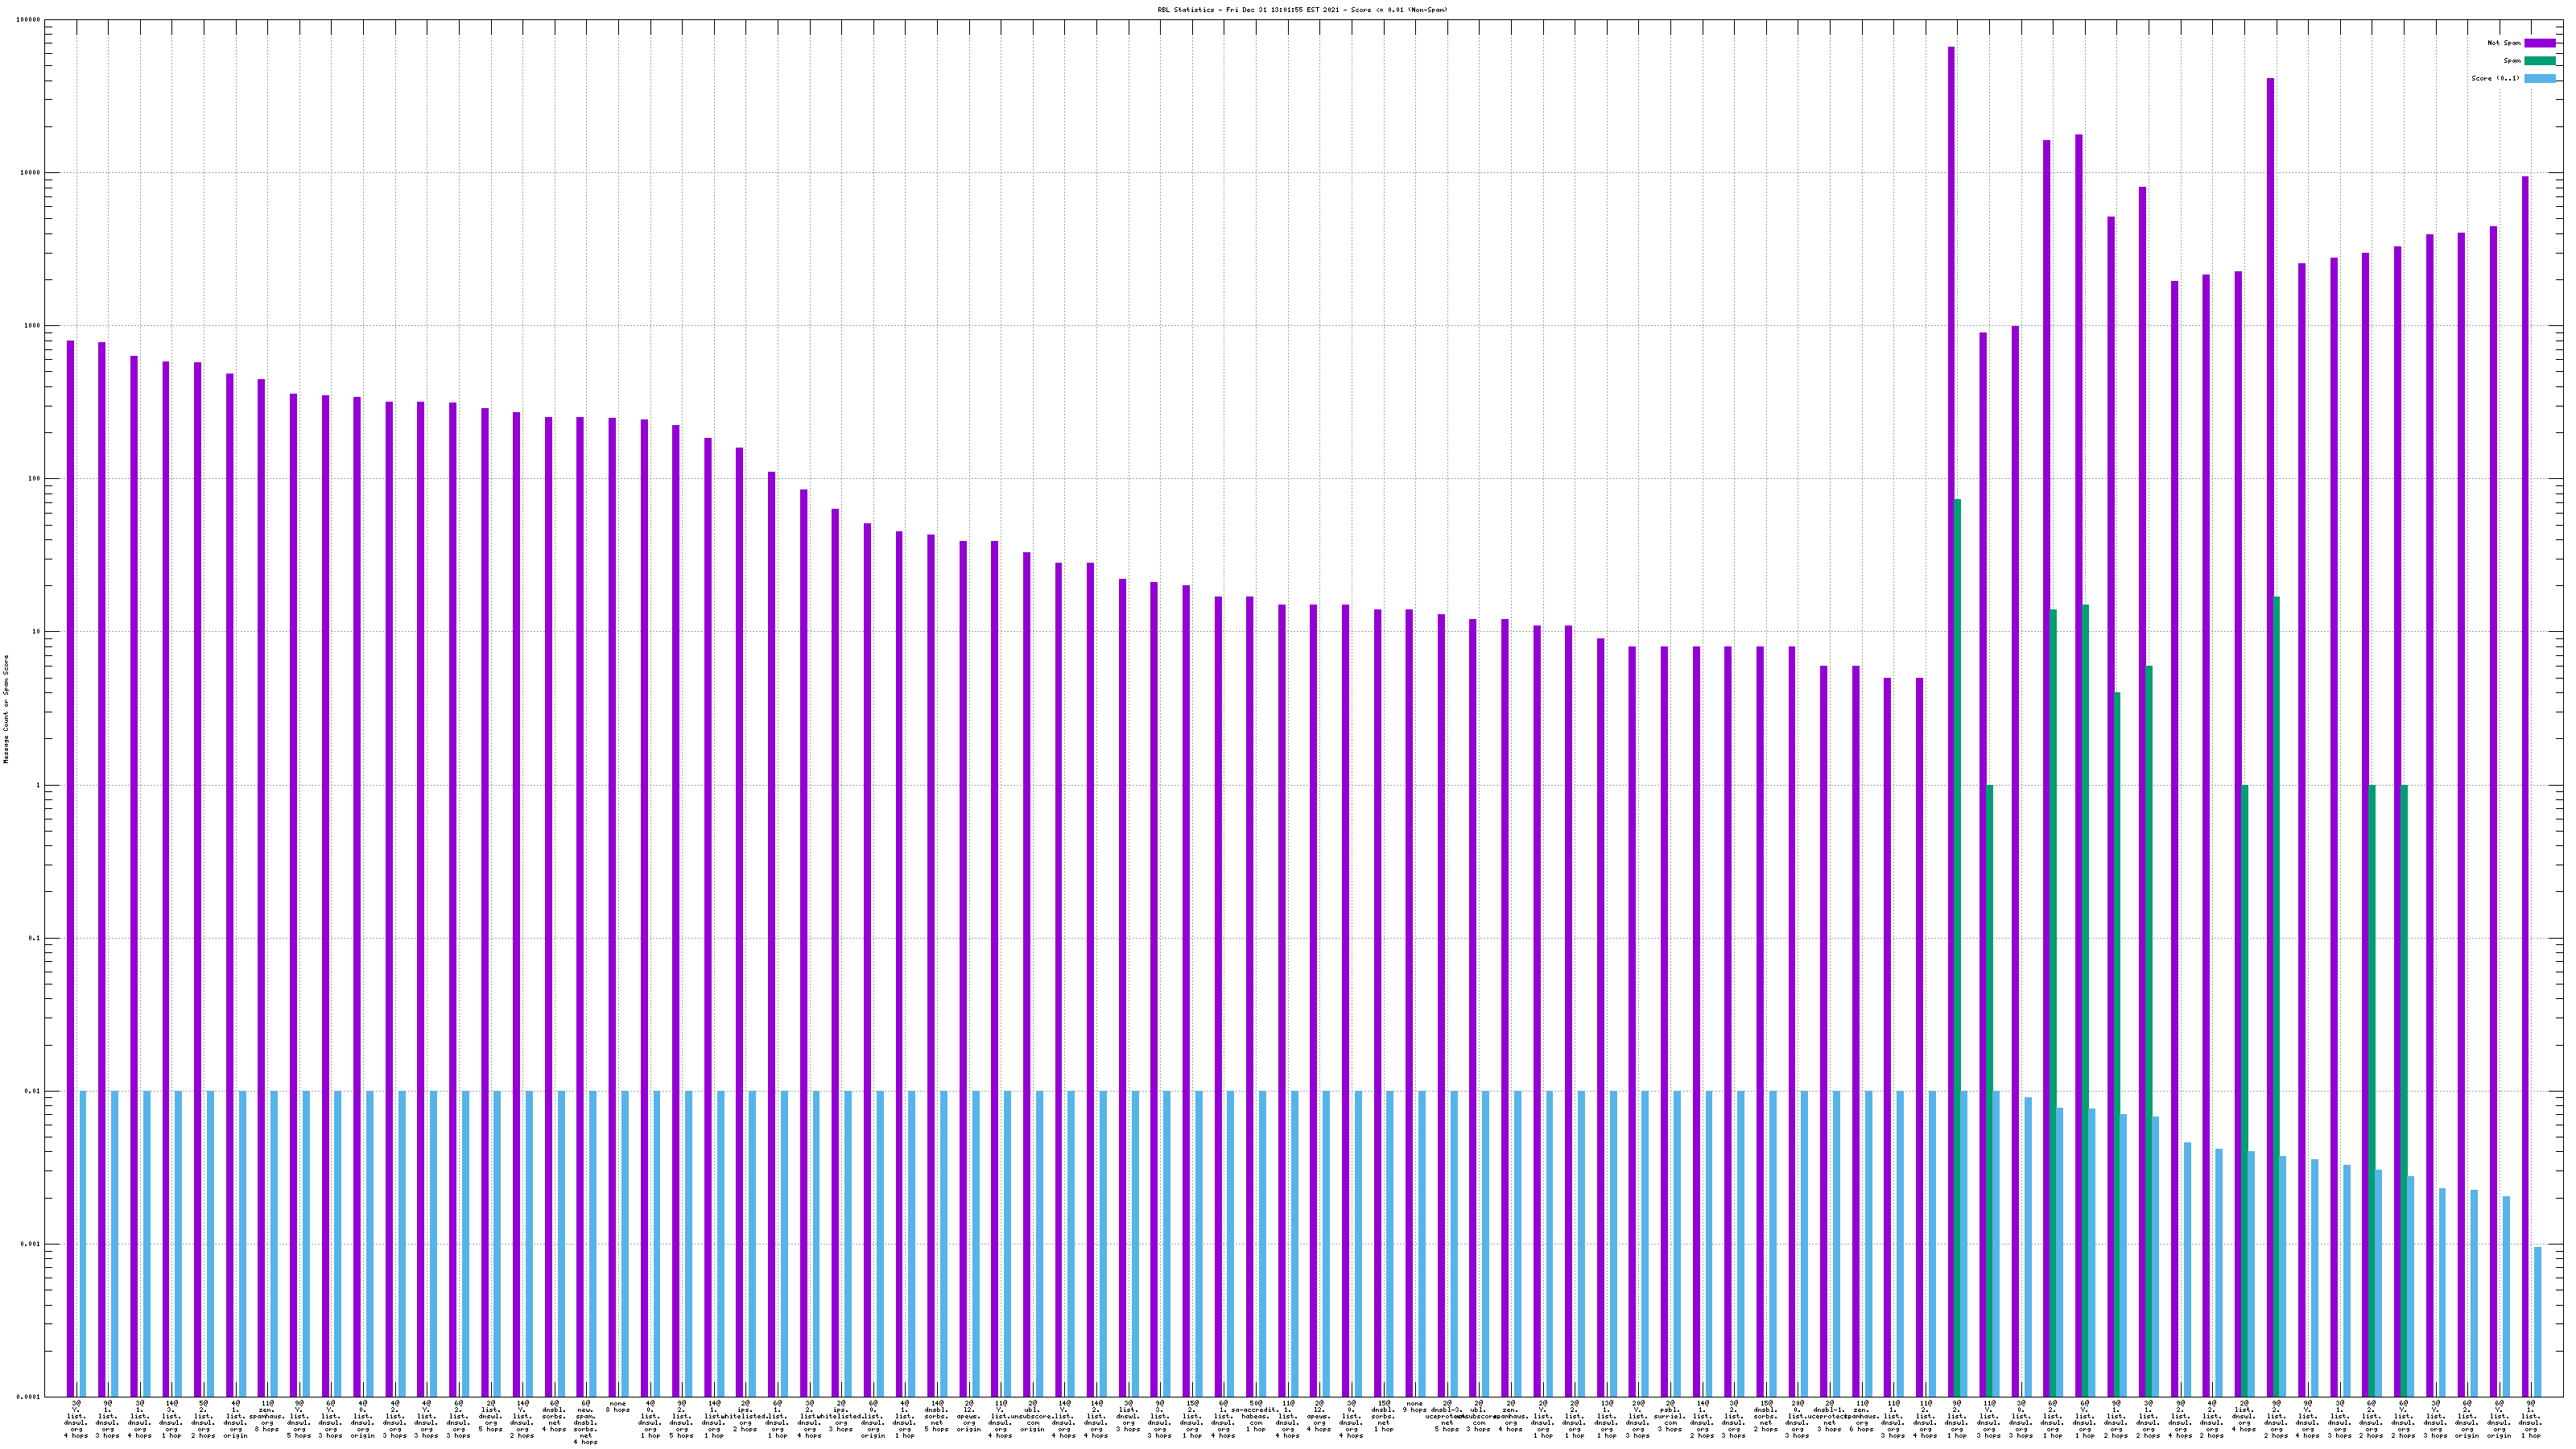Click the shortest blue score bar at far right
The width and height of the screenshot is (2576, 1449).
pos(2537,1320)
